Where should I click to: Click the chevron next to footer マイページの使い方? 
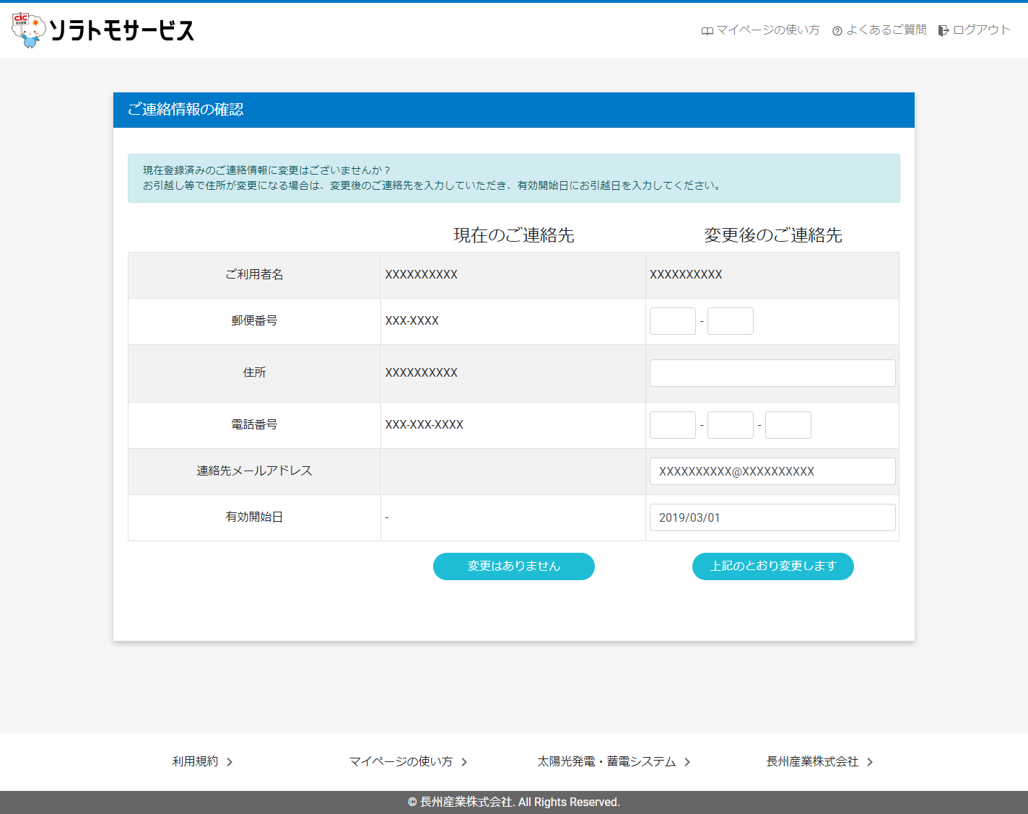pyautogui.click(x=464, y=762)
